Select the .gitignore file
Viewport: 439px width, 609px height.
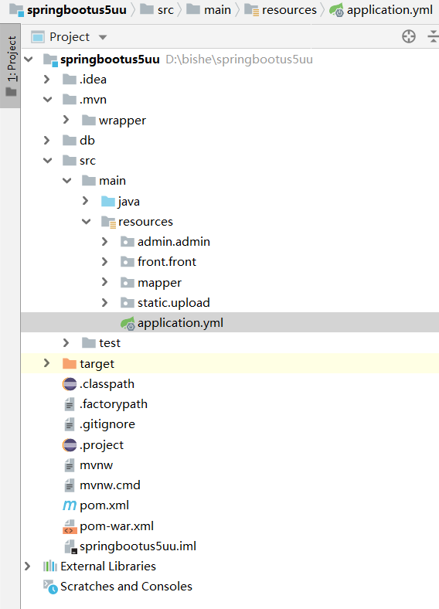click(x=107, y=424)
